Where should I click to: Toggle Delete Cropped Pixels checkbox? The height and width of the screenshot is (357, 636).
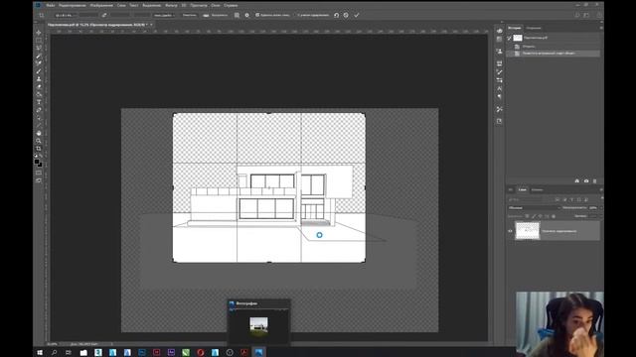pos(257,15)
